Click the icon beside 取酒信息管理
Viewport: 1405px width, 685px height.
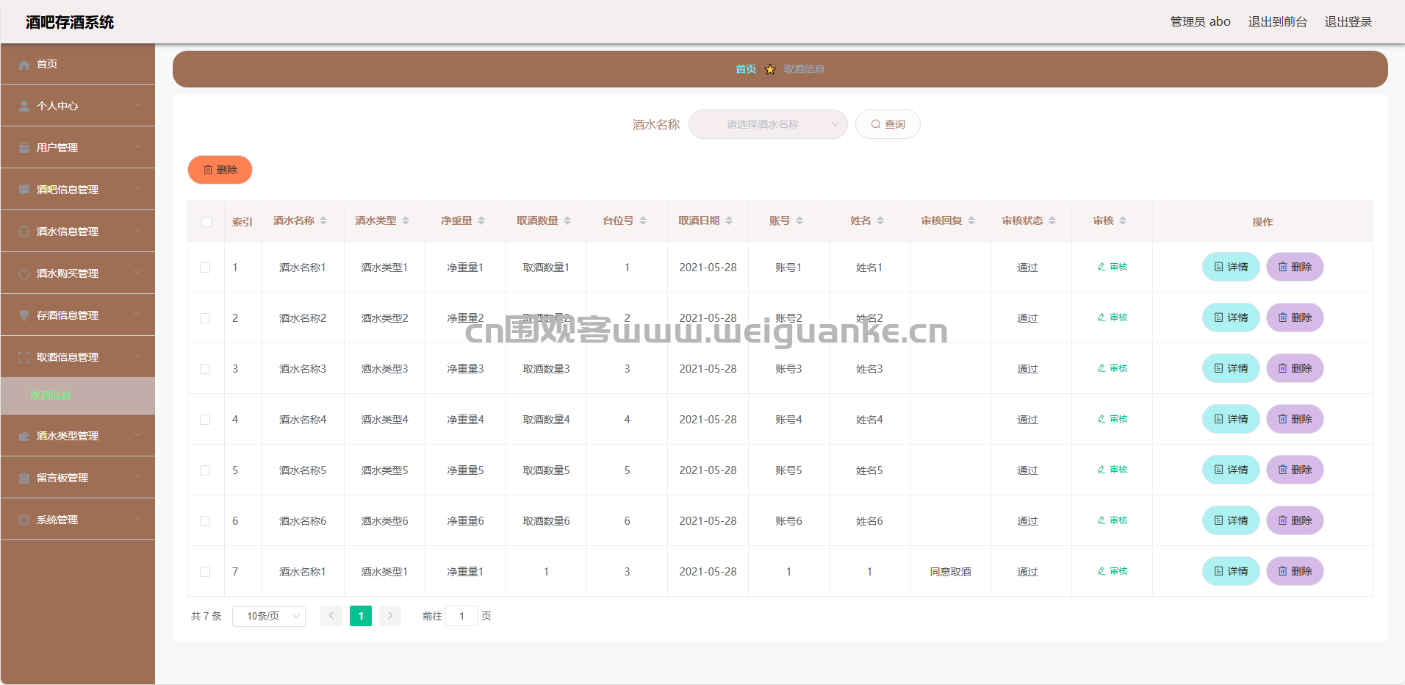(x=24, y=358)
